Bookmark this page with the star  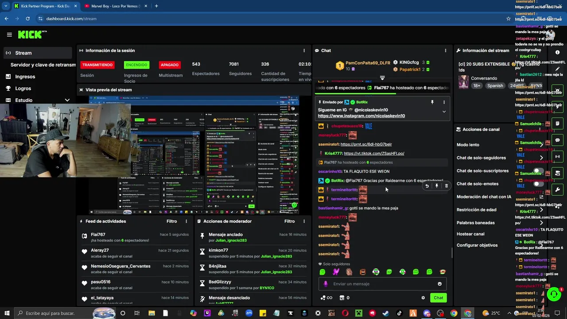[x=509, y=19]
